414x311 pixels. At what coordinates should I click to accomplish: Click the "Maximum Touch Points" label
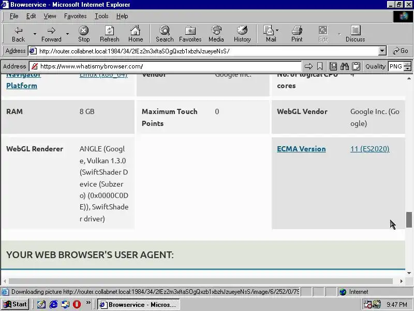click(170, 118)
